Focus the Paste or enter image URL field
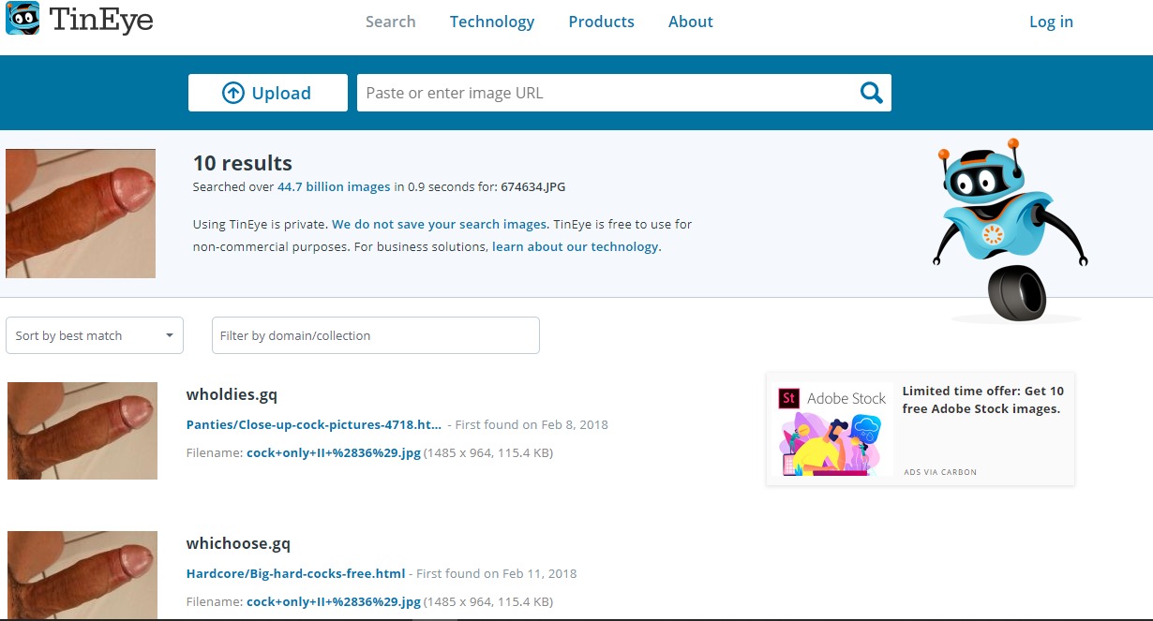The height and width of the screenshot is (621, 1153). tap(605, 93)
